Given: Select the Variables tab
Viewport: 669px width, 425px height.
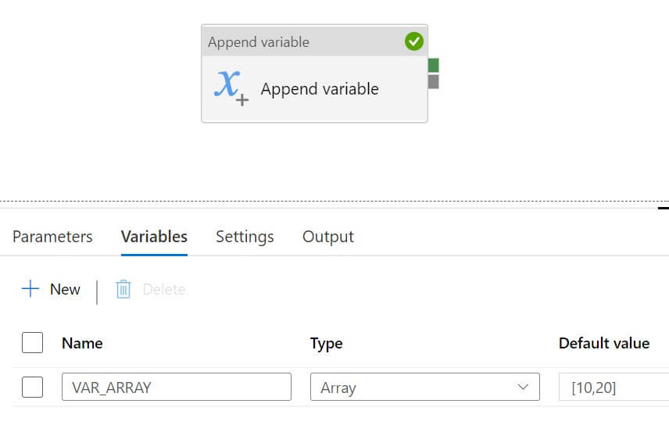Looking at the screenshot, I should pyautogui.click(x=154, y=237).
